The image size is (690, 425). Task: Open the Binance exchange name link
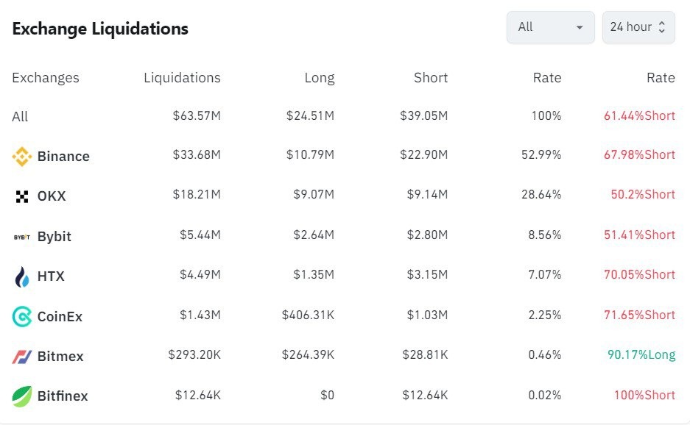[63, 157]
